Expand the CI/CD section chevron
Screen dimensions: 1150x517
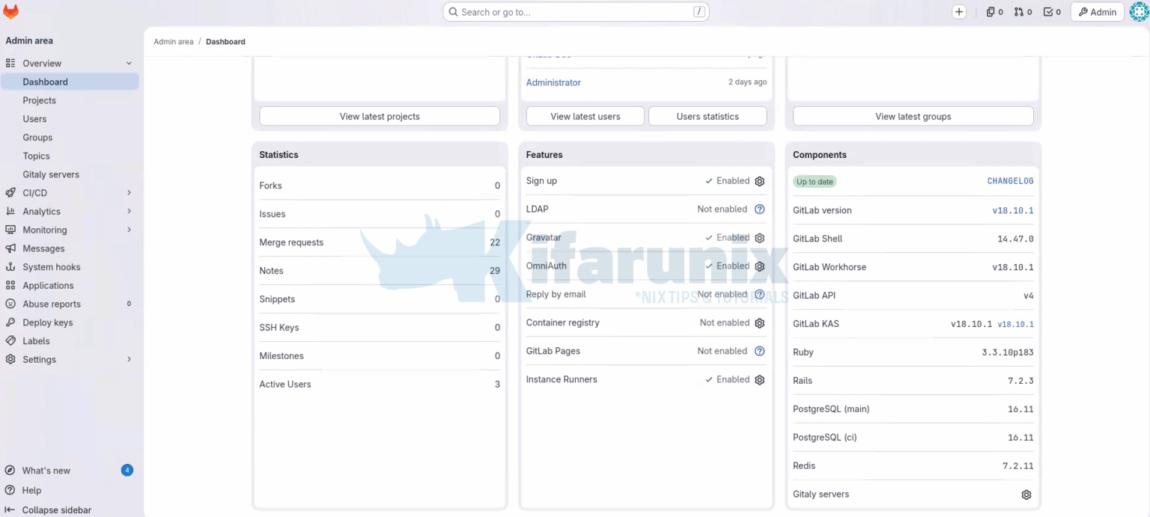click(x=129, y=193)
